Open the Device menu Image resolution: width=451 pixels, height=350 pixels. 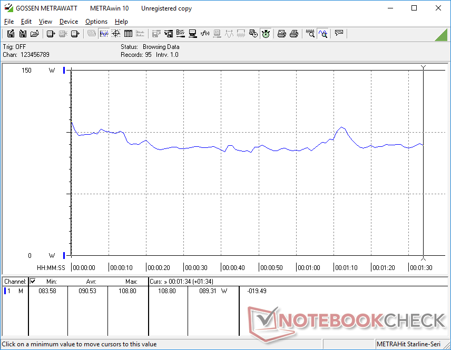(68, 22)
